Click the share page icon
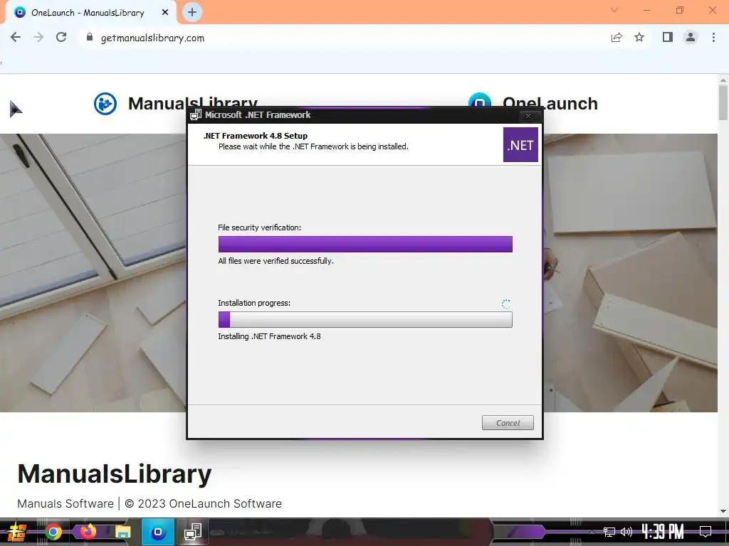This screenshot has height=546, width=729. pos(617,37)
